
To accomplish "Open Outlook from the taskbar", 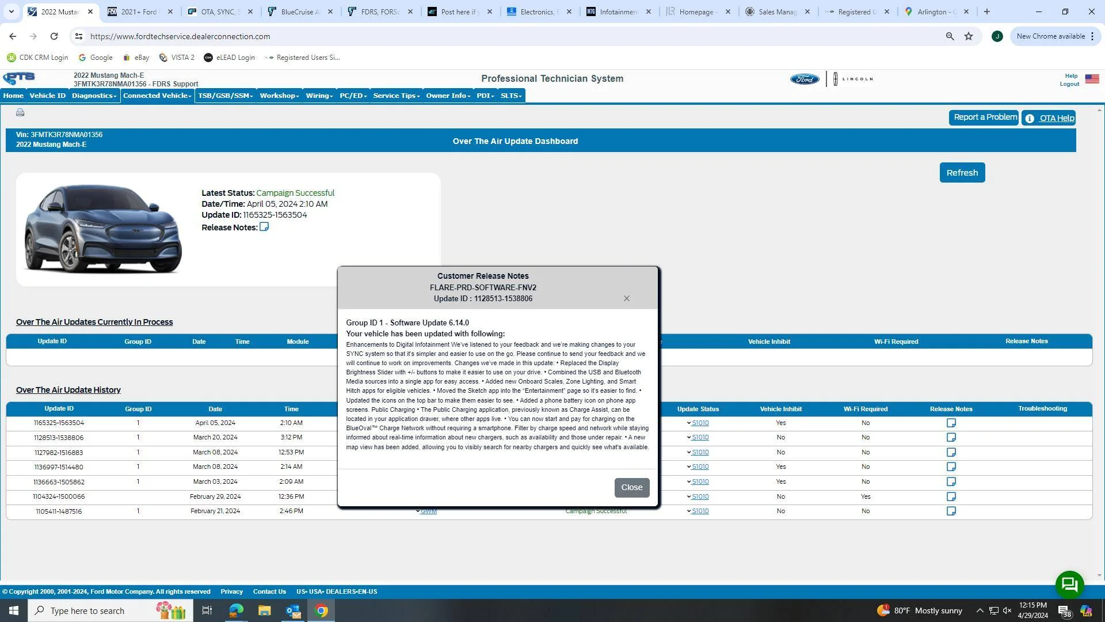I will click(293, 610).
